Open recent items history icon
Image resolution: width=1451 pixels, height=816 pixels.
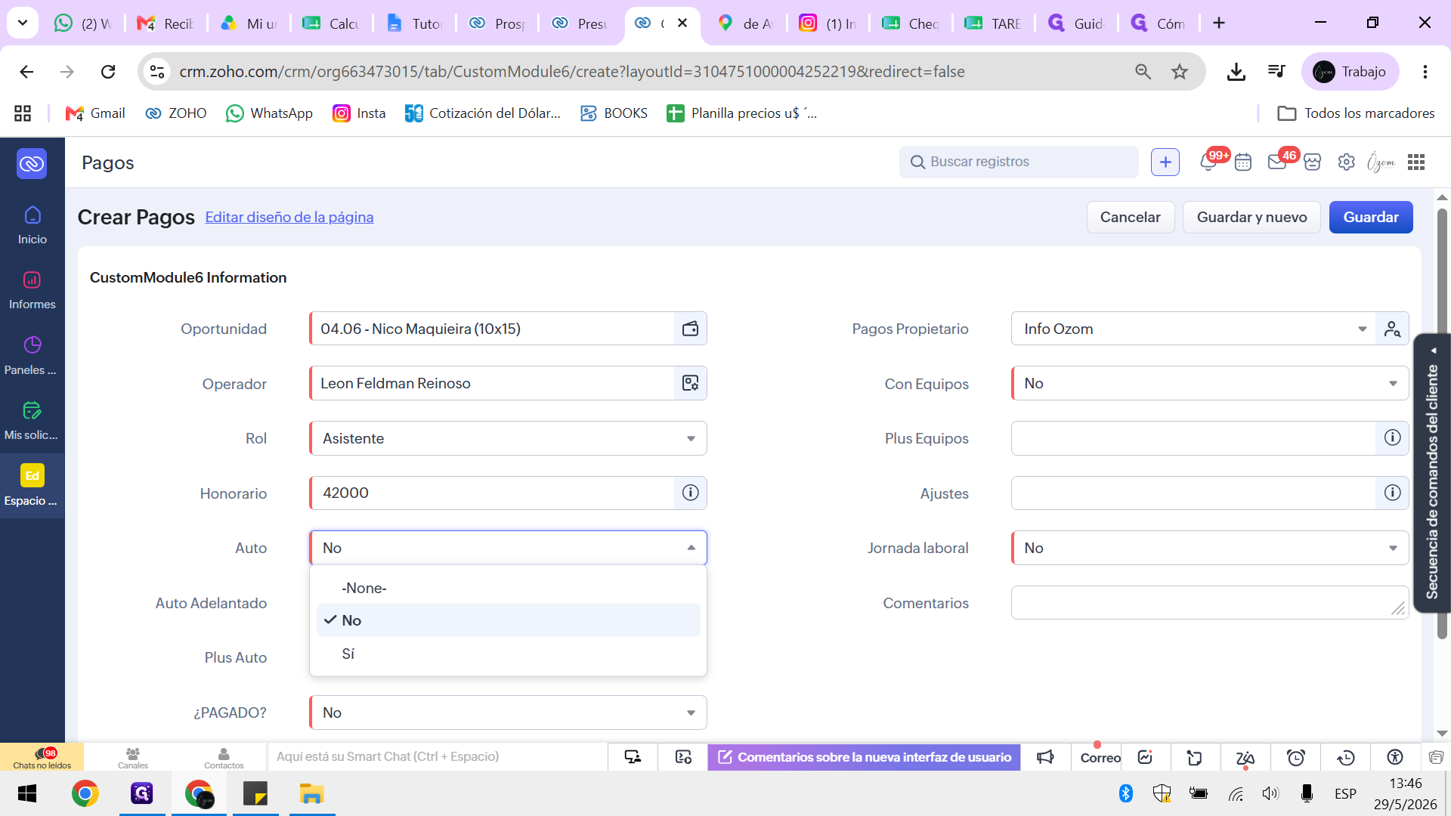tap(1346, 757)
